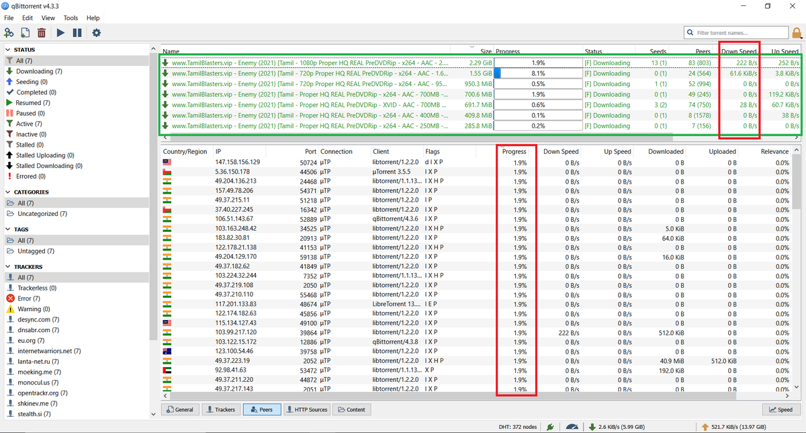The height and width of the screenshot is (433, 806).
Task: Select the 2.29 GiB 1080p torrent row
Action: tap(480, 63)
